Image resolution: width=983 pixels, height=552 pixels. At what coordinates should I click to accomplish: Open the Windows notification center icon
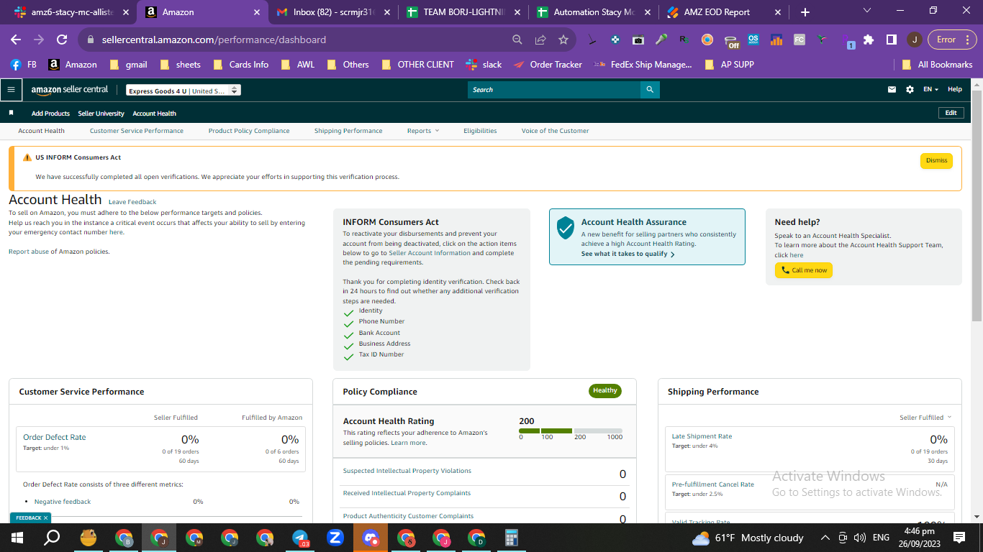point(959,538)
